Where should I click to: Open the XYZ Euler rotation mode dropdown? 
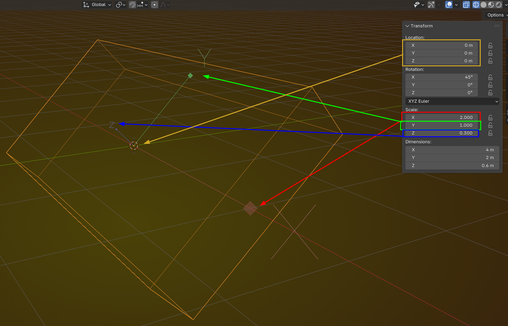(x=452, y=101)
